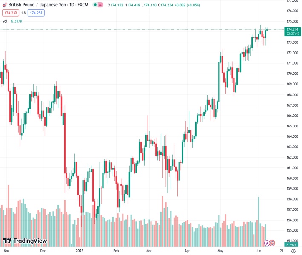
Task: Click the GBP/JPY currency flag icon
Action: 4,4
